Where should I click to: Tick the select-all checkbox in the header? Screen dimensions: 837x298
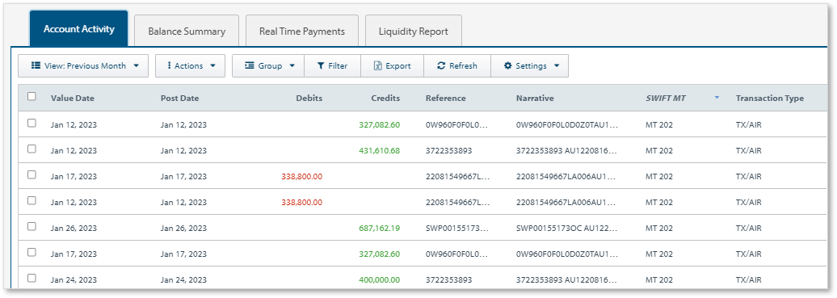coord(32,97)
